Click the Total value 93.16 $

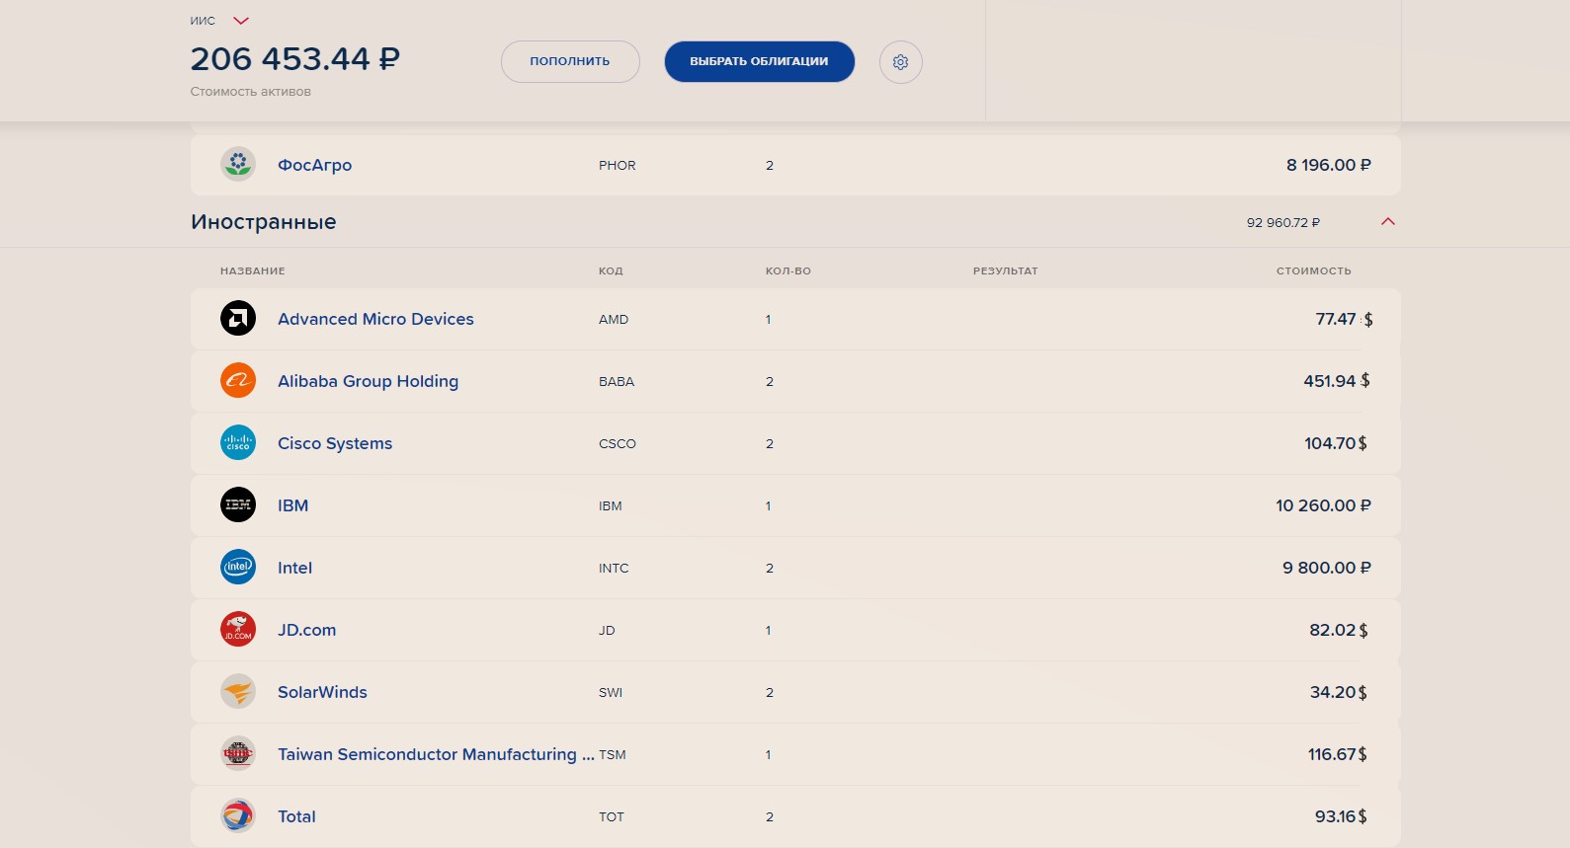[x=1341, y=816]
